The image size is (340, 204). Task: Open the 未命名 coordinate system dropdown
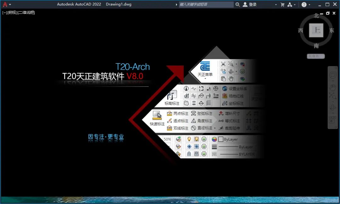click(x=316, y=56)
